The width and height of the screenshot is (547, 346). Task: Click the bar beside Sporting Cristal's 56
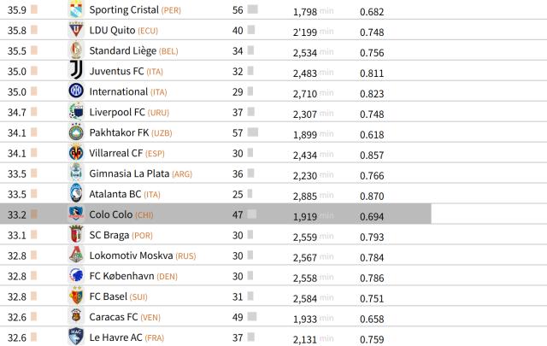pyautogui.click(x=252, y=10)
